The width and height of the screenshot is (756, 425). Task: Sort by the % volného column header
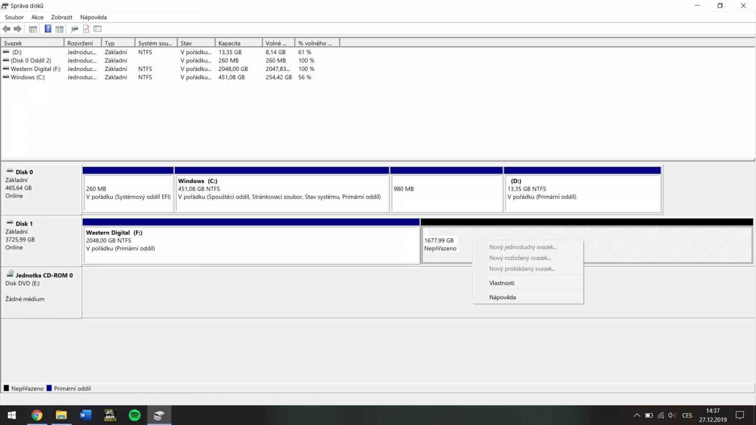(x=317, y=43)
